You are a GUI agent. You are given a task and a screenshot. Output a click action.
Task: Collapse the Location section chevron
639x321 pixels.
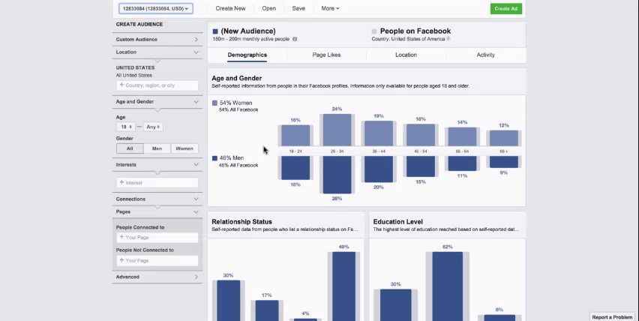point(196,52)
